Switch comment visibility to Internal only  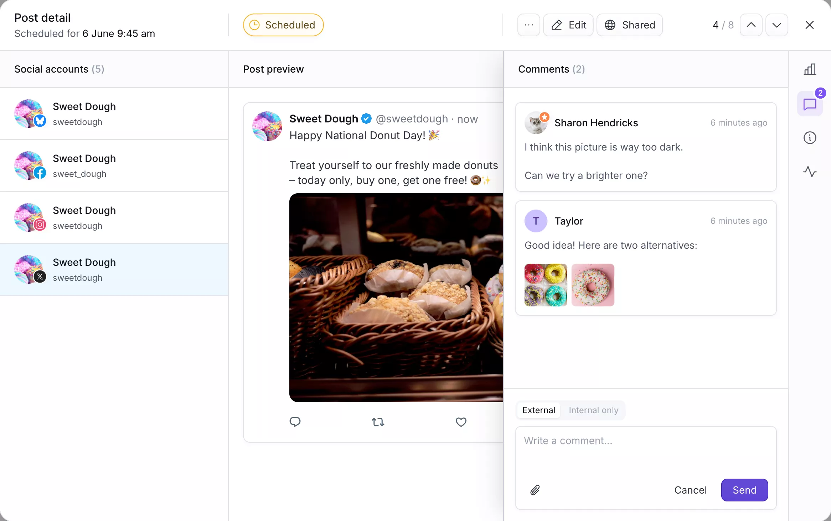coord(593,410)
